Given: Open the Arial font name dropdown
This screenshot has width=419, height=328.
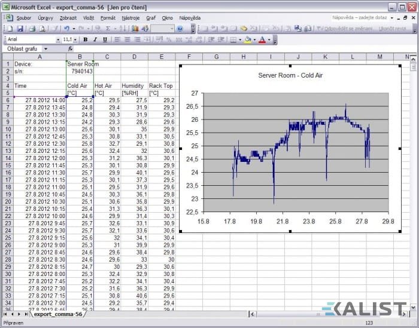Looking at the screenshot, I should click(58, 39).
